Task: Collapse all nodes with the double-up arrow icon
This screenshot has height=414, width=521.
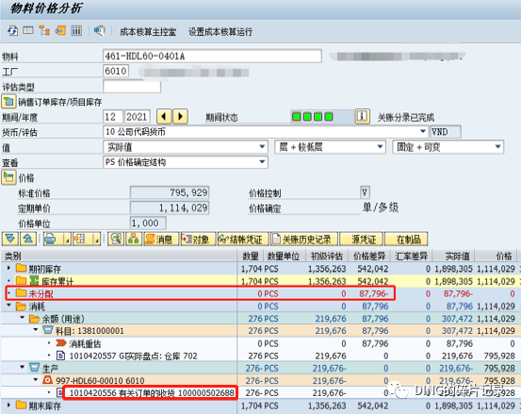Action: point(28,239)
